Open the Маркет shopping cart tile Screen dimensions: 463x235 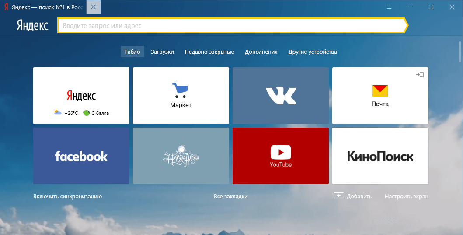tap(181, 96)
